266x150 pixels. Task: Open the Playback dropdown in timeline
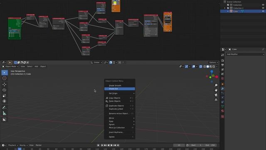[13, 145]
